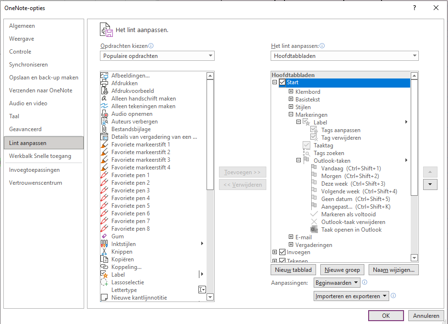Screen dimensions: 448x324
Task: Click info icon next to Het lint aanpassen label
Action: (x=322, y=46)
